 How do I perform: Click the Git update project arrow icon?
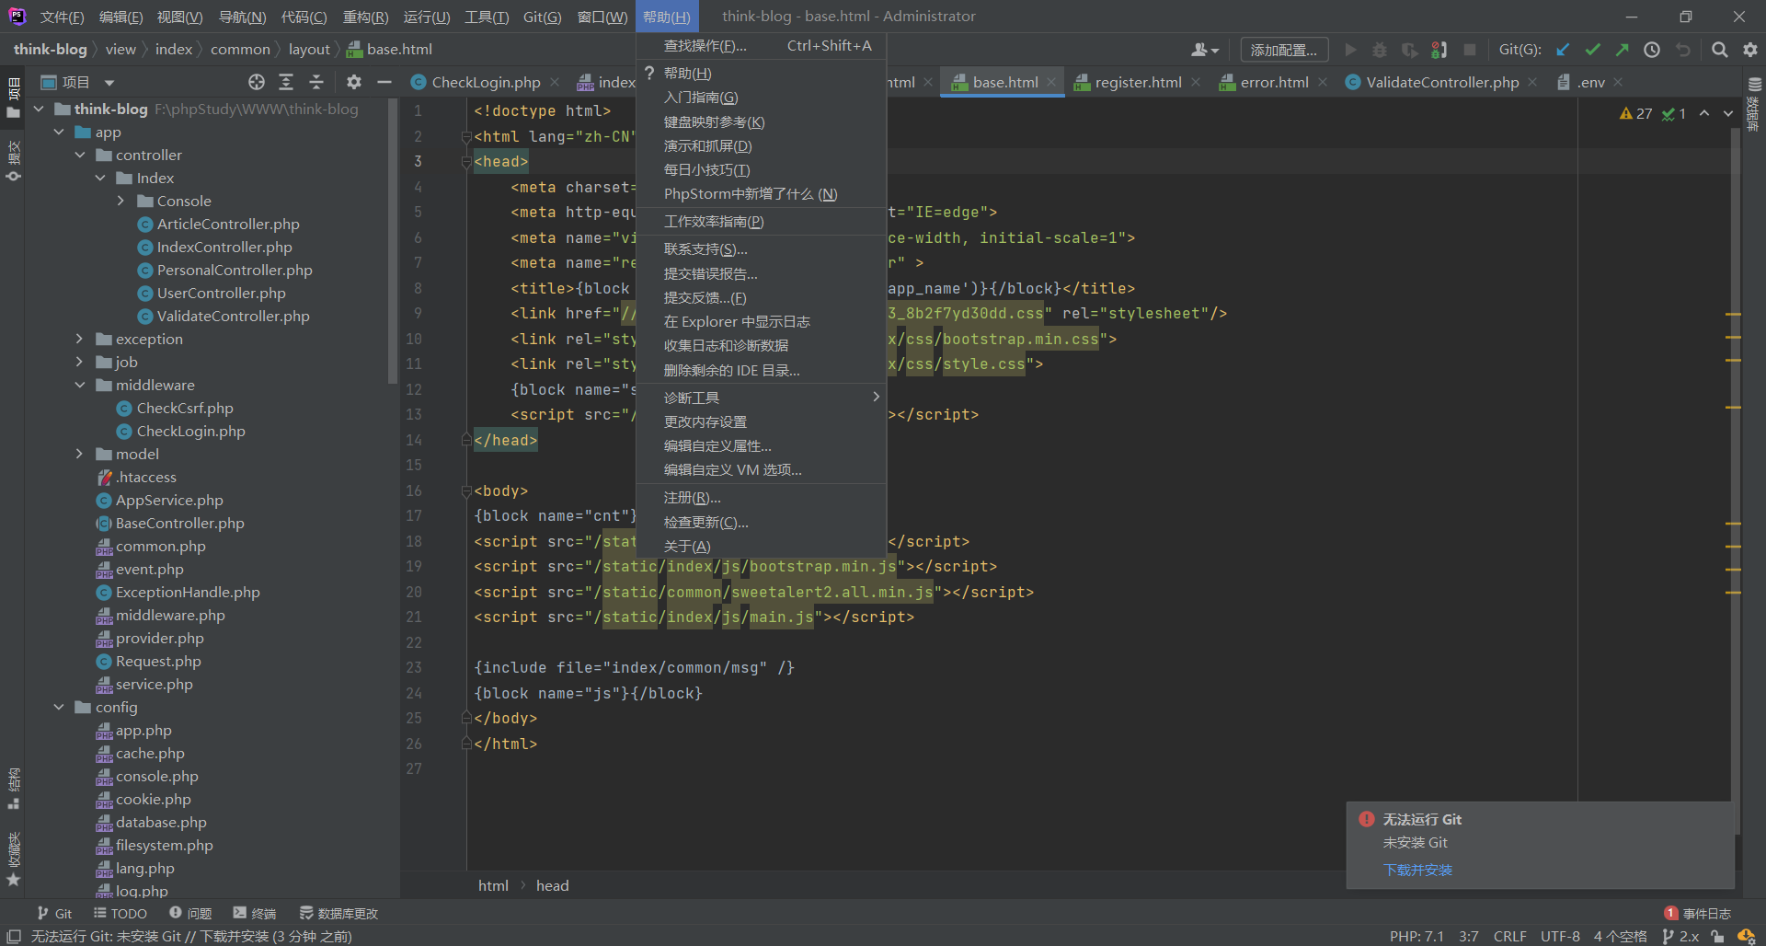(x=1563, y=50)
